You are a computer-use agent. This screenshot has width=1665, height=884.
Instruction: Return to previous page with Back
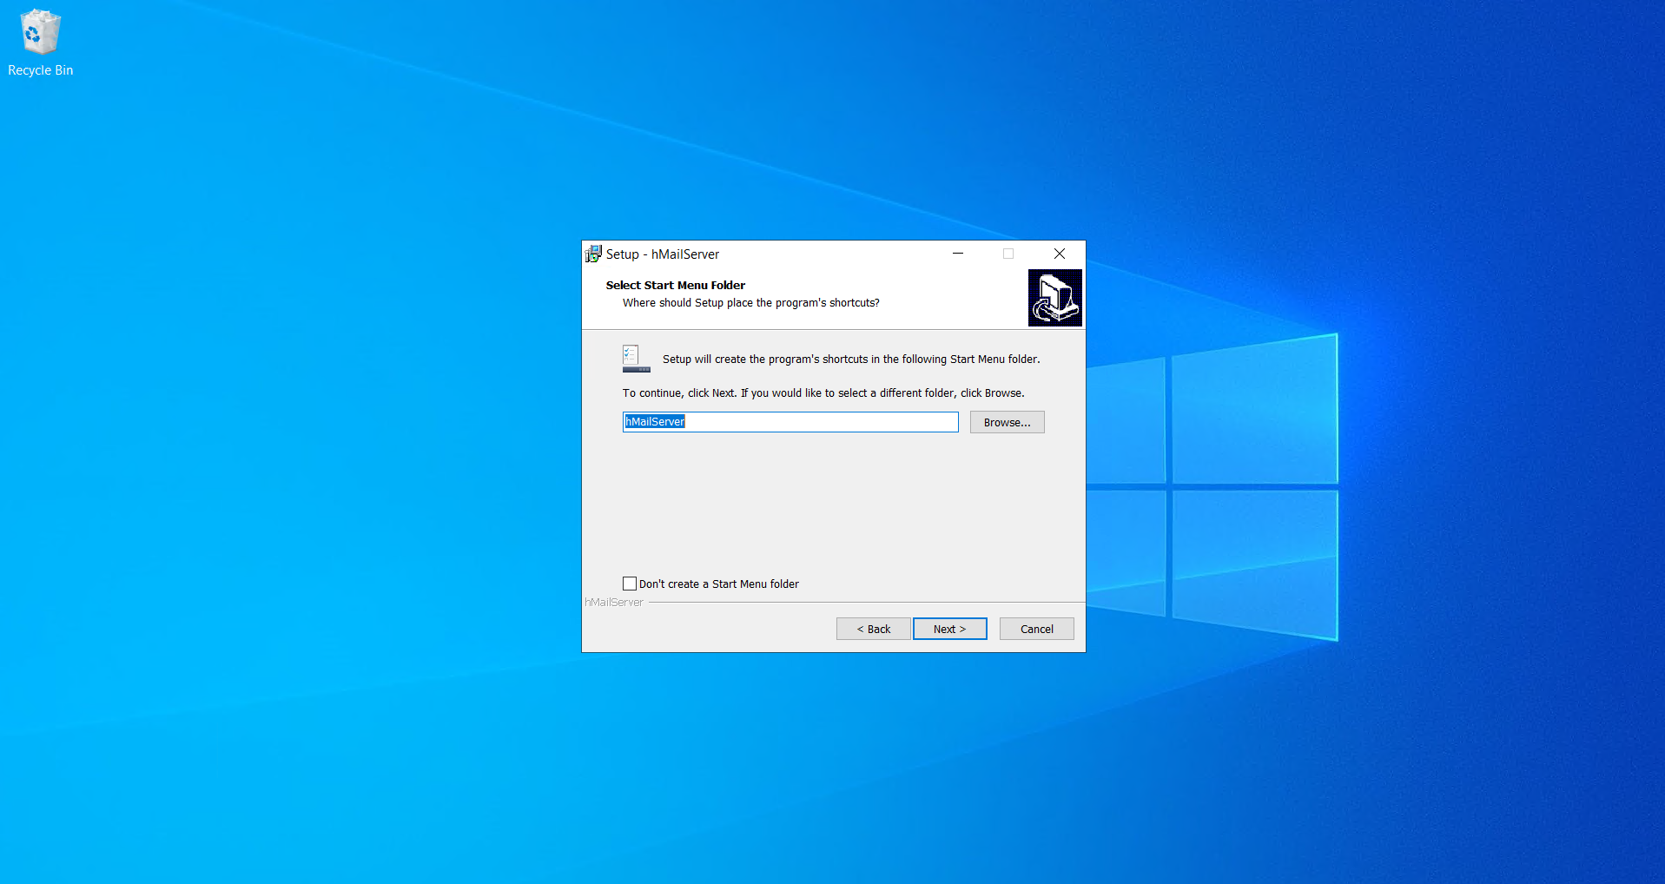(873, 629)
